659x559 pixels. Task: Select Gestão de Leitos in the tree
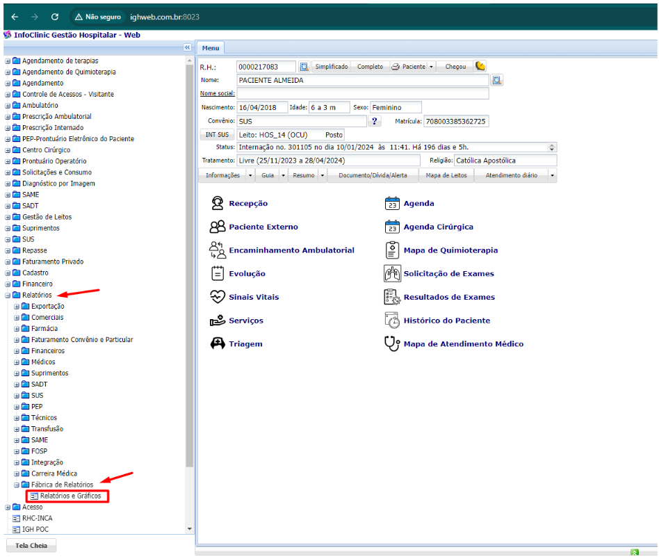47,217
